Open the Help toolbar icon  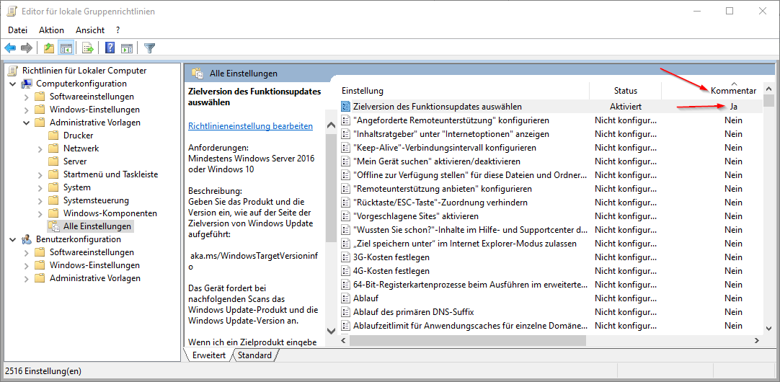pyautogui.click(x=110, y=48)
